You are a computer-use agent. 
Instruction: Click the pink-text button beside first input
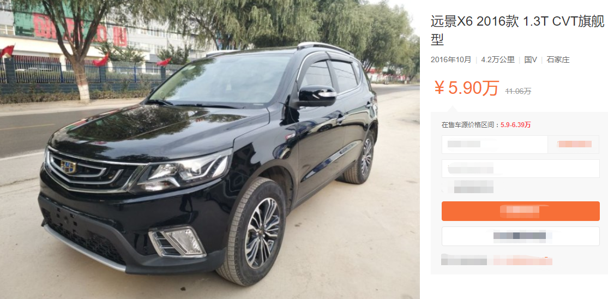click(x=574, y=144)
